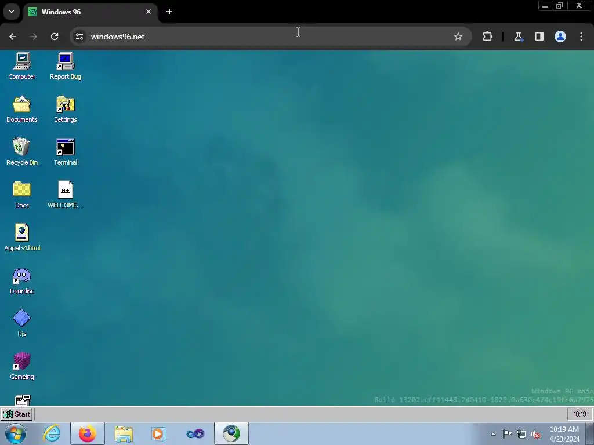The image size is (594, 445).
Task: Open a new browser tab
Action: pyautogui.click(x=169, y=12)
